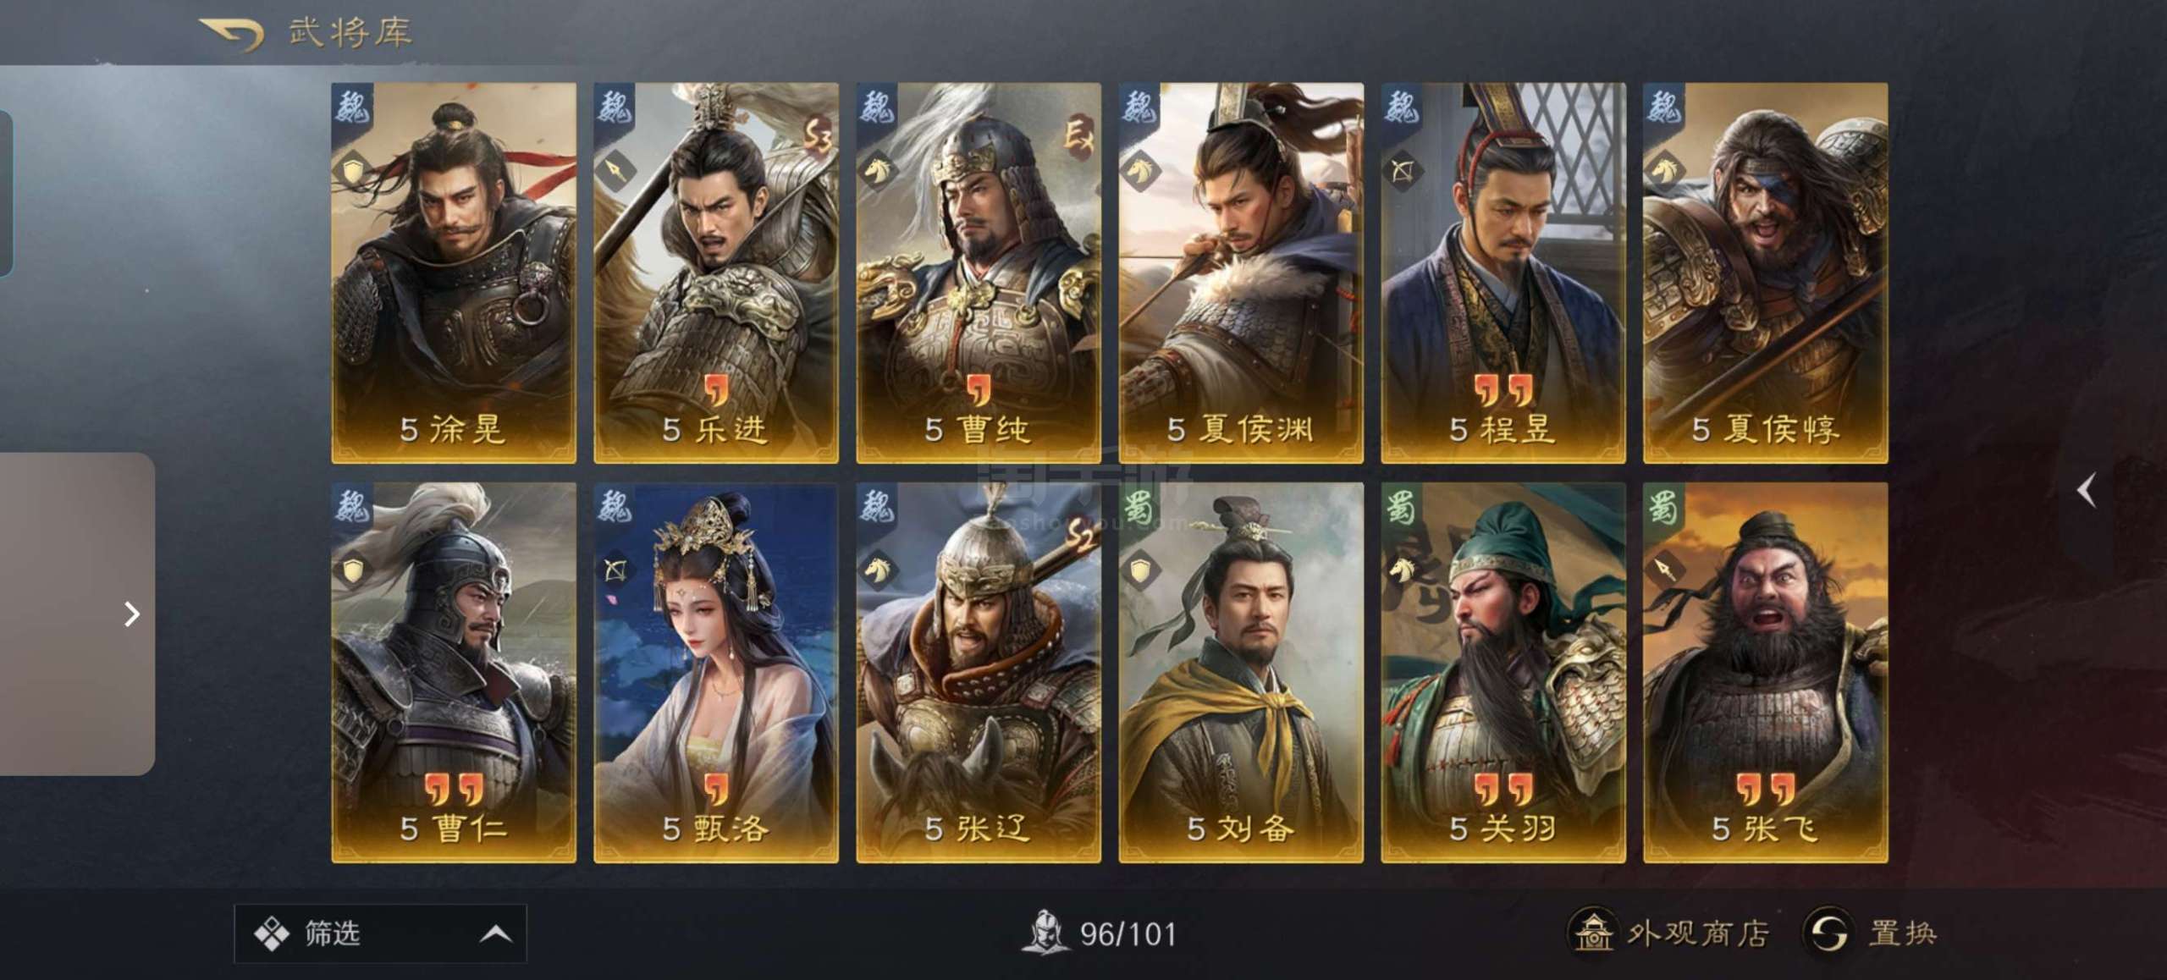Click the 武将库 title label
The image size is (2167, 980).
350,32
